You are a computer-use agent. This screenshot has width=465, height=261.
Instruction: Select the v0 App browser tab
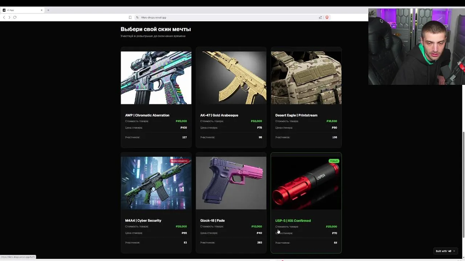(23, 10)
